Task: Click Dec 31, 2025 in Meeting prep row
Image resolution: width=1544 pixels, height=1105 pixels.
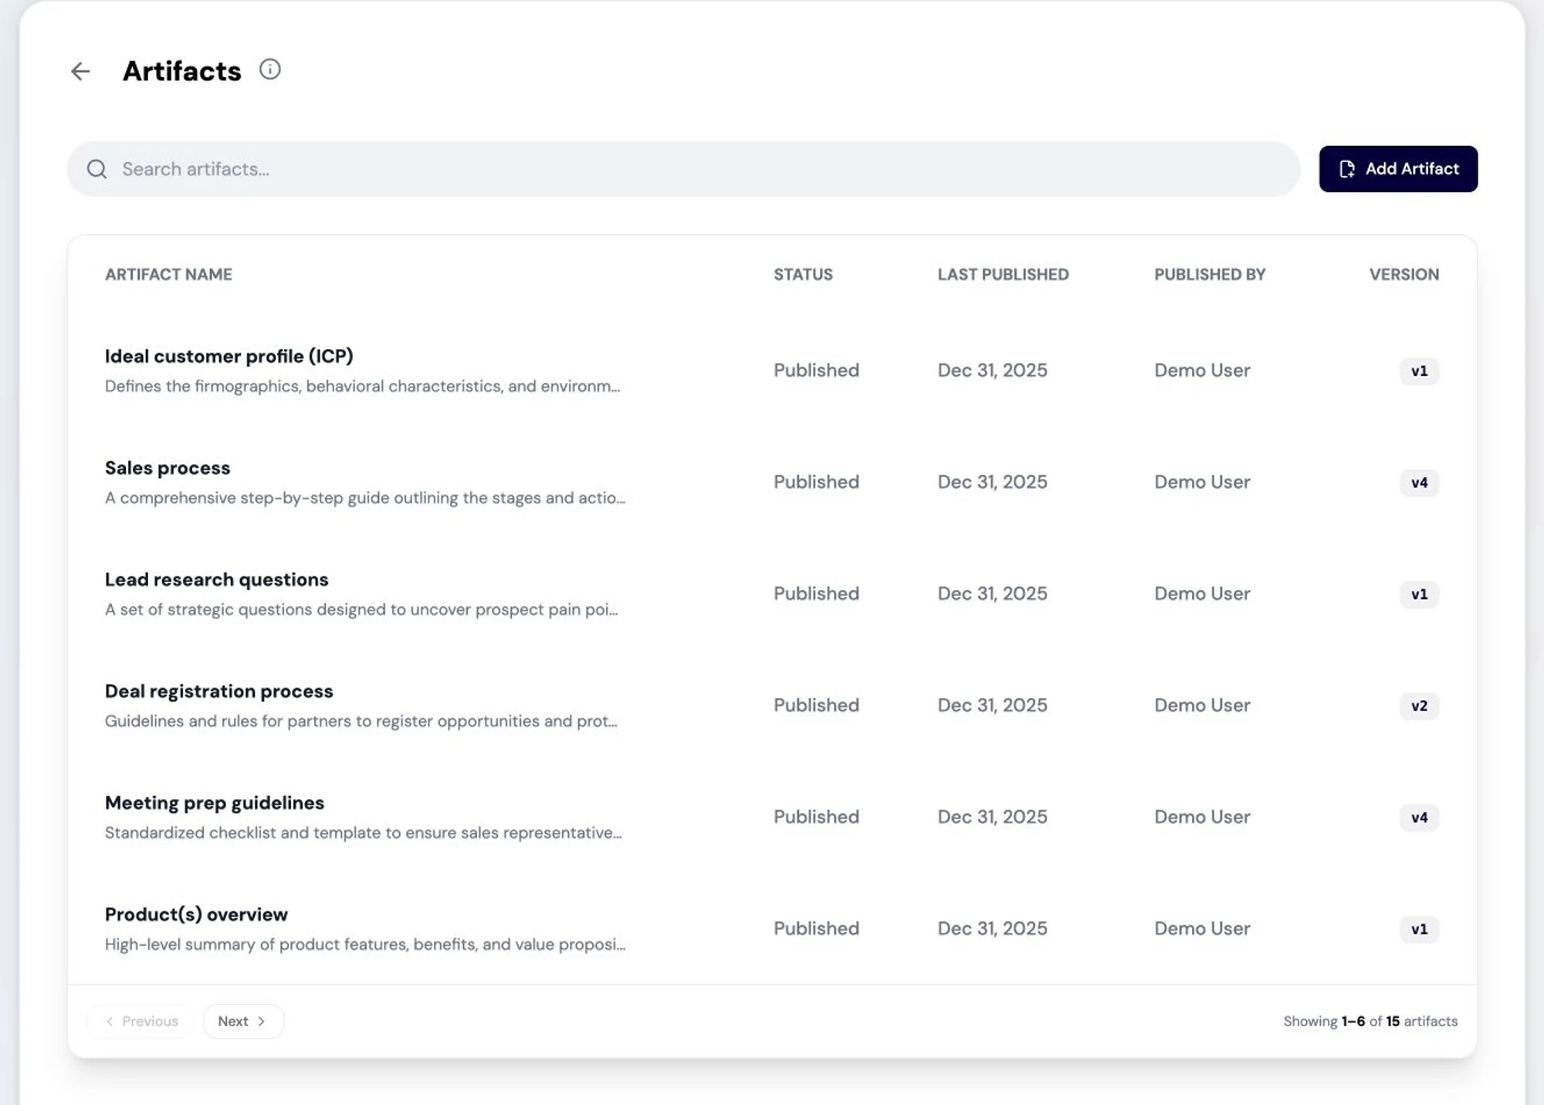Action: tap(992, 817)
